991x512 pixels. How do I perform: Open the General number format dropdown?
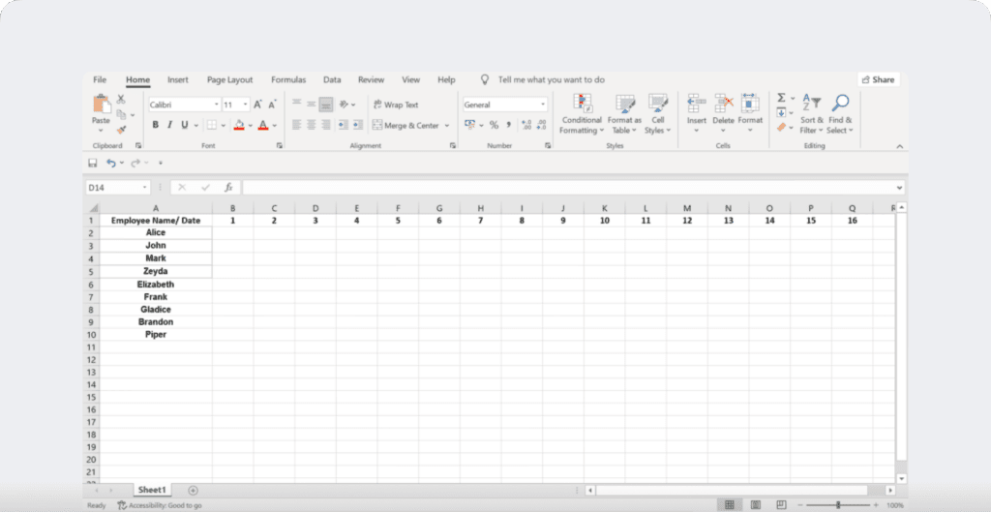coord(504,105)
